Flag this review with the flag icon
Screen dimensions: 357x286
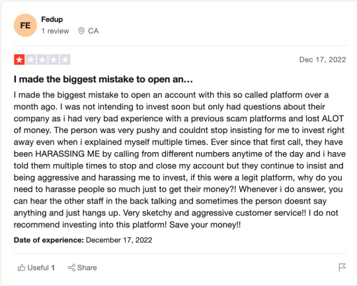pyautogui.click(x=342, y=268)
